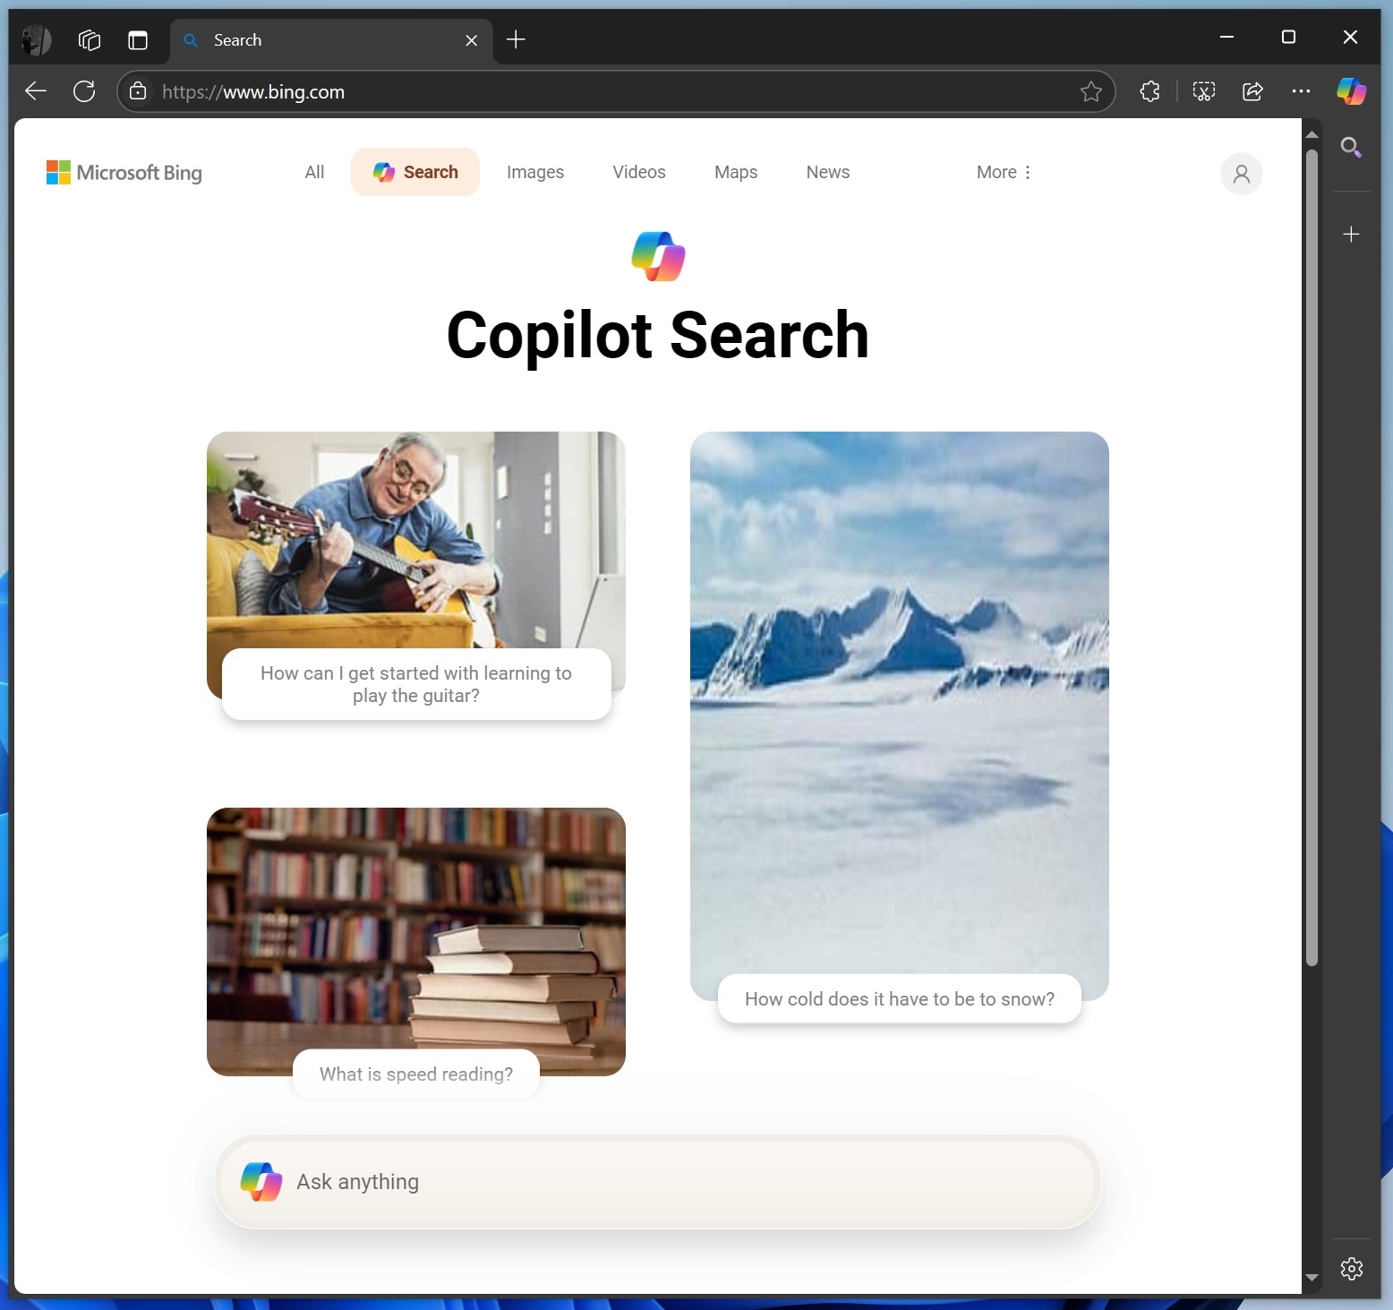Click the guitar learning suggestion

(416, 684)
